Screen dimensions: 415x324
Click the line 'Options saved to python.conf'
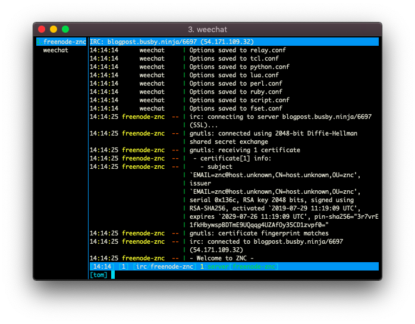pyautogui.click(x=239, y=67)
